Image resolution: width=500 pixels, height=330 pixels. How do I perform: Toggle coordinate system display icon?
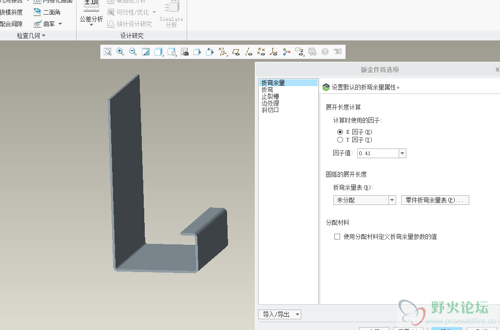(273, 52)
